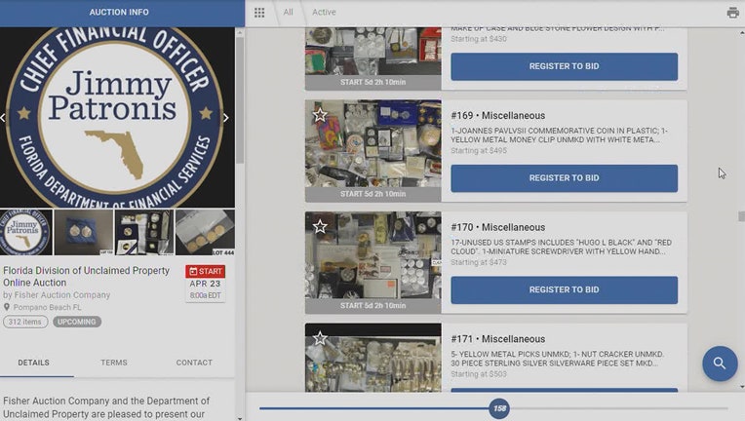The width and height of the screenshot is (745, 421).
Task: Click the Joannes Pavlvs II coin description
Action: pyautogui.click(x=559, y=134)
